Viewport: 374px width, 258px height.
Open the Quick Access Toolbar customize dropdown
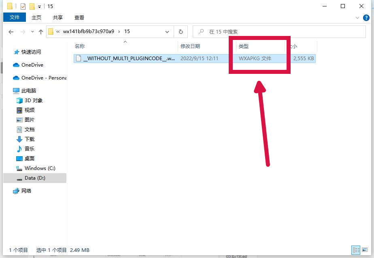coord(39,7)
